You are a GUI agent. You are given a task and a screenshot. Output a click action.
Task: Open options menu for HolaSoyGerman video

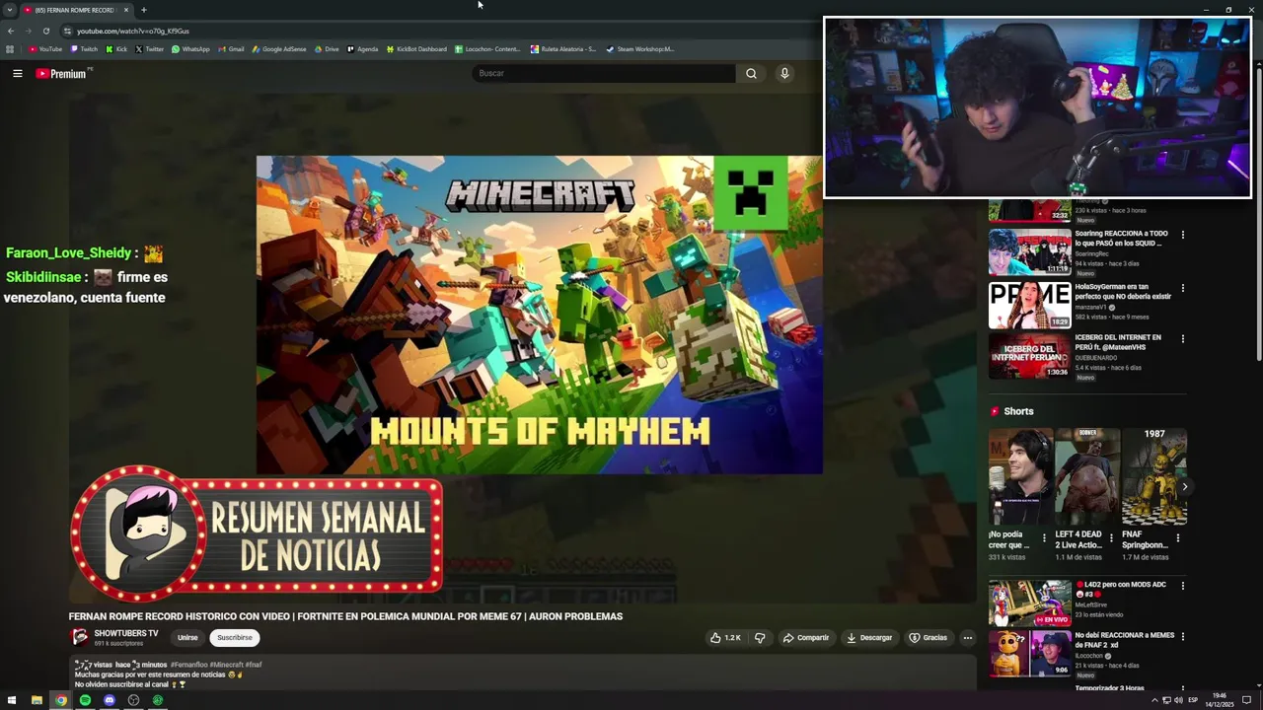click(1182, 288)
